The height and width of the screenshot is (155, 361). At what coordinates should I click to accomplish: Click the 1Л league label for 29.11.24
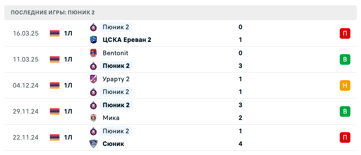pyautogui.click(x=68, y=111)
